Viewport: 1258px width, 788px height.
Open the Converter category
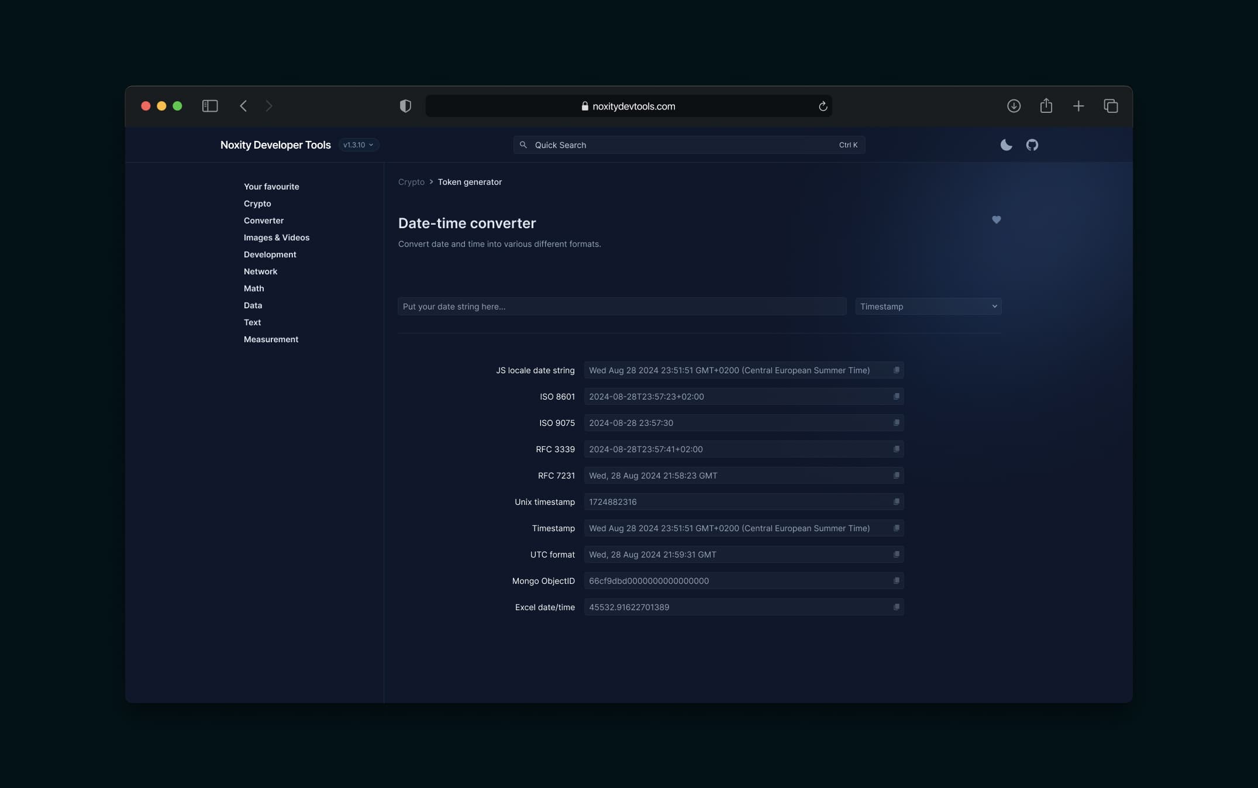(x=264, y=221)
